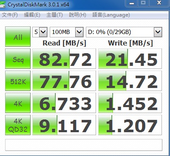Expand the 100MB test size dropdown
Image resolution: width=170 pixels, height=156 pixels.
click(67, 32)
